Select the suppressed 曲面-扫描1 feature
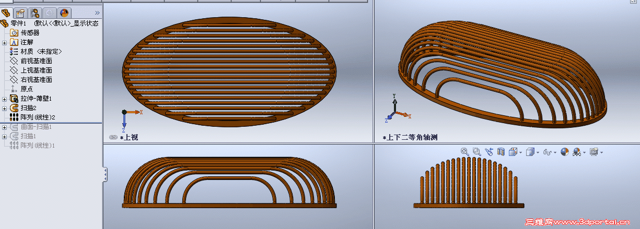The width and height of the screenshot is (640, 229). 36,127
